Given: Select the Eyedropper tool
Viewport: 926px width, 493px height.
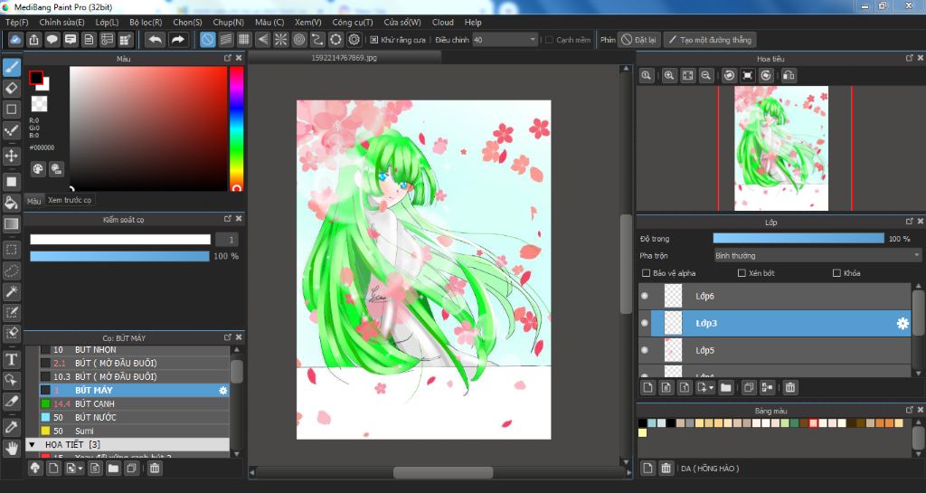Looking at the screenshot, I should point(11,427).
